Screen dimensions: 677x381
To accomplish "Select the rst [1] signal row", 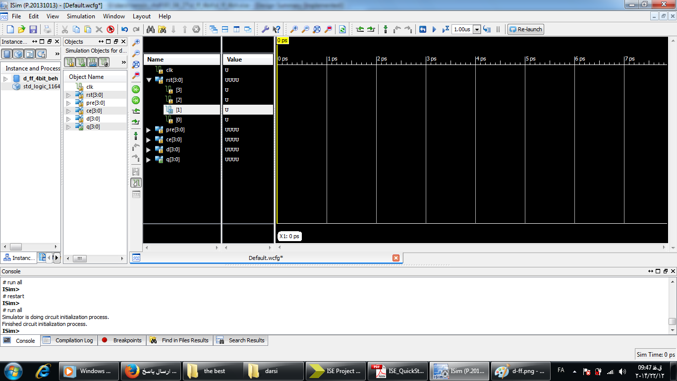I will click(x=193, y=110).
